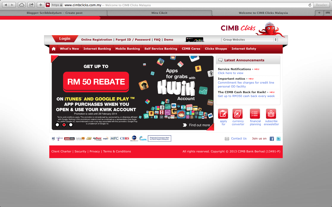Click the add bookmark plus button

(x=41, y=5)
